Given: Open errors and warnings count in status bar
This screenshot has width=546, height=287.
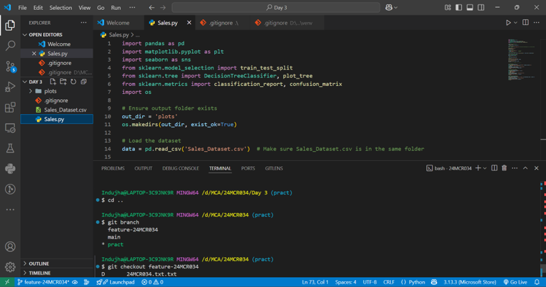Looking at the screenshot, I should (152, 282).
